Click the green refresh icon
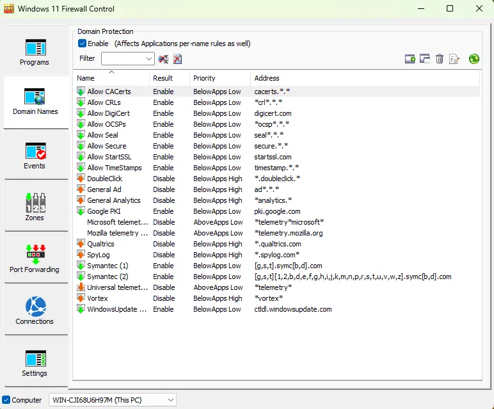 474,59
